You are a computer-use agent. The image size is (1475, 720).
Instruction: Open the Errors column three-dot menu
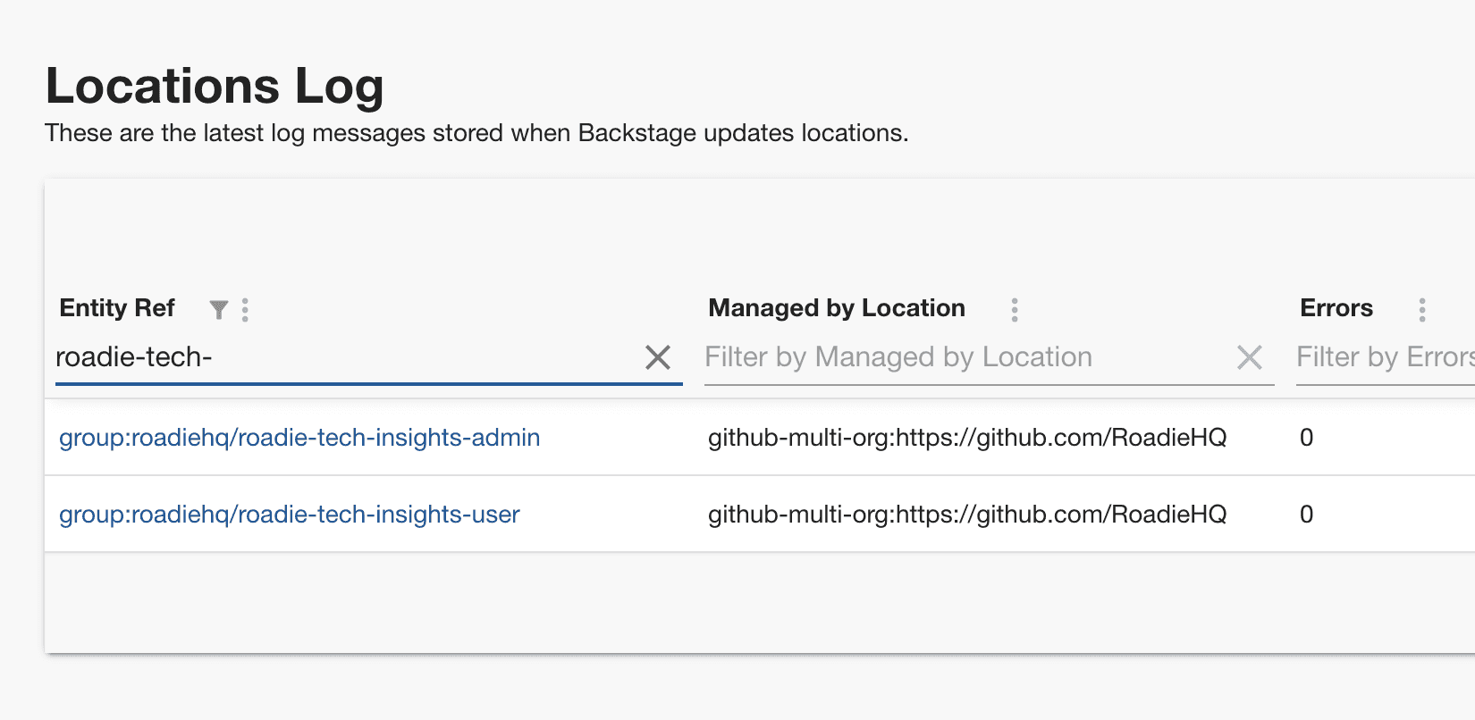click(1422, 310)
